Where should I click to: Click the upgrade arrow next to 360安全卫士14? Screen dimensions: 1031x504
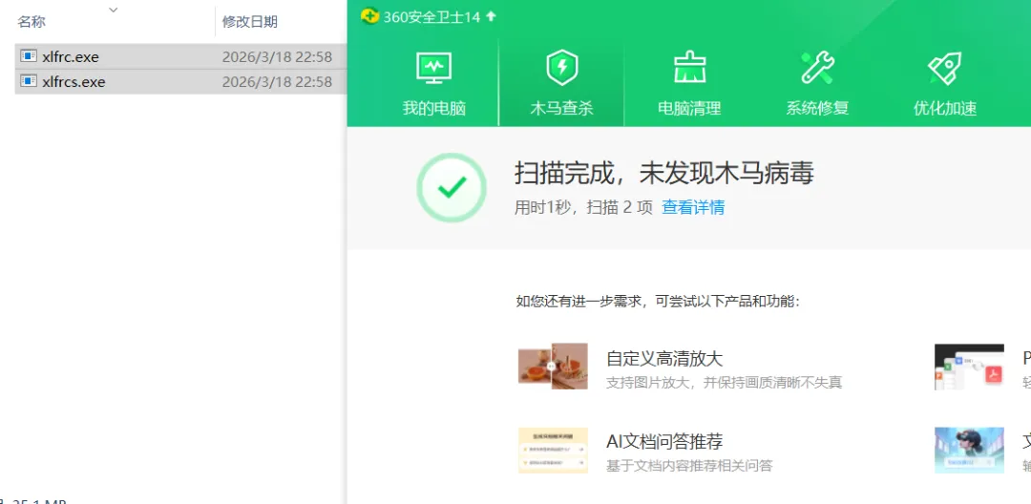(491, 16)
